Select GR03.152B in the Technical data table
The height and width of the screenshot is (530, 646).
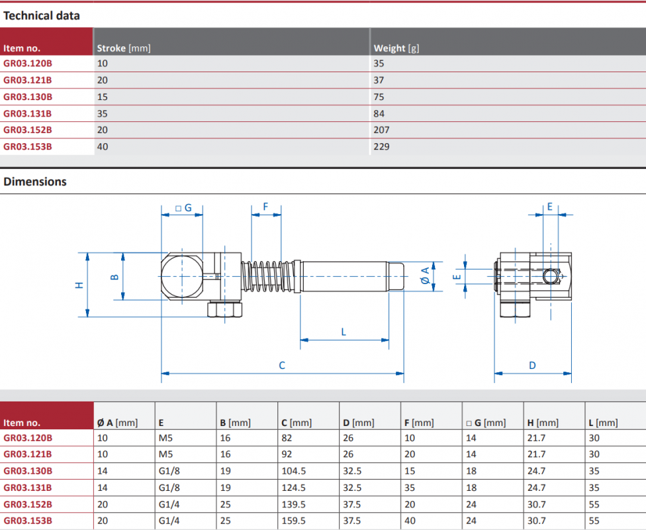(28, 130)
